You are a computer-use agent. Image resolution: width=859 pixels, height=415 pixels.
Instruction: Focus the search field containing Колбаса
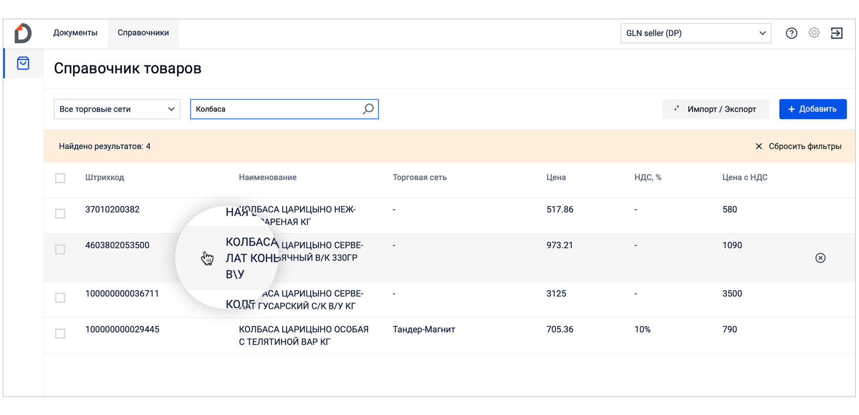pyautogui.click(x=276, y=109)
